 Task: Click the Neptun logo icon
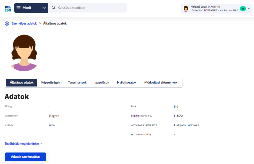[8, 8]
